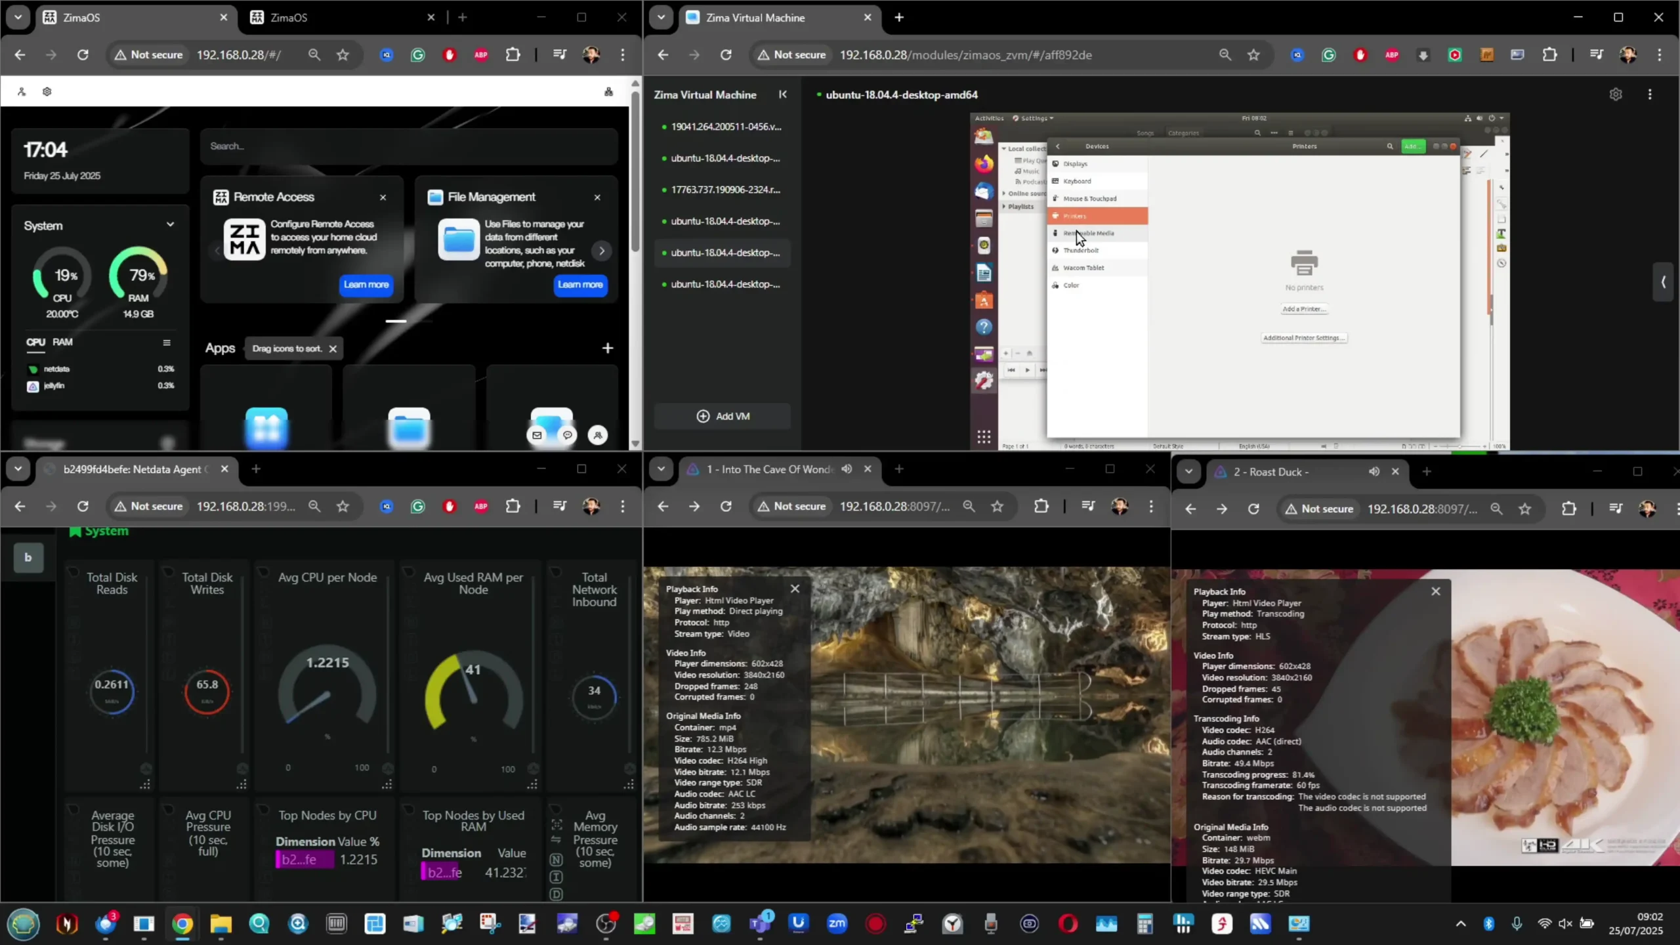
Task: Expand the VM right side panel arrow
Action: (1663, 282)
